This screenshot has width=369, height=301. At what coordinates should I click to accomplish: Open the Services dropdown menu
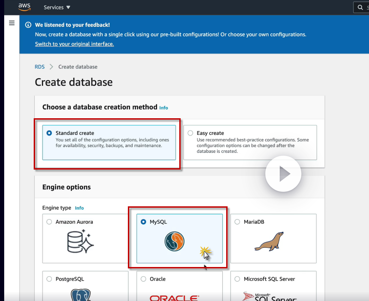coord(57,7)
